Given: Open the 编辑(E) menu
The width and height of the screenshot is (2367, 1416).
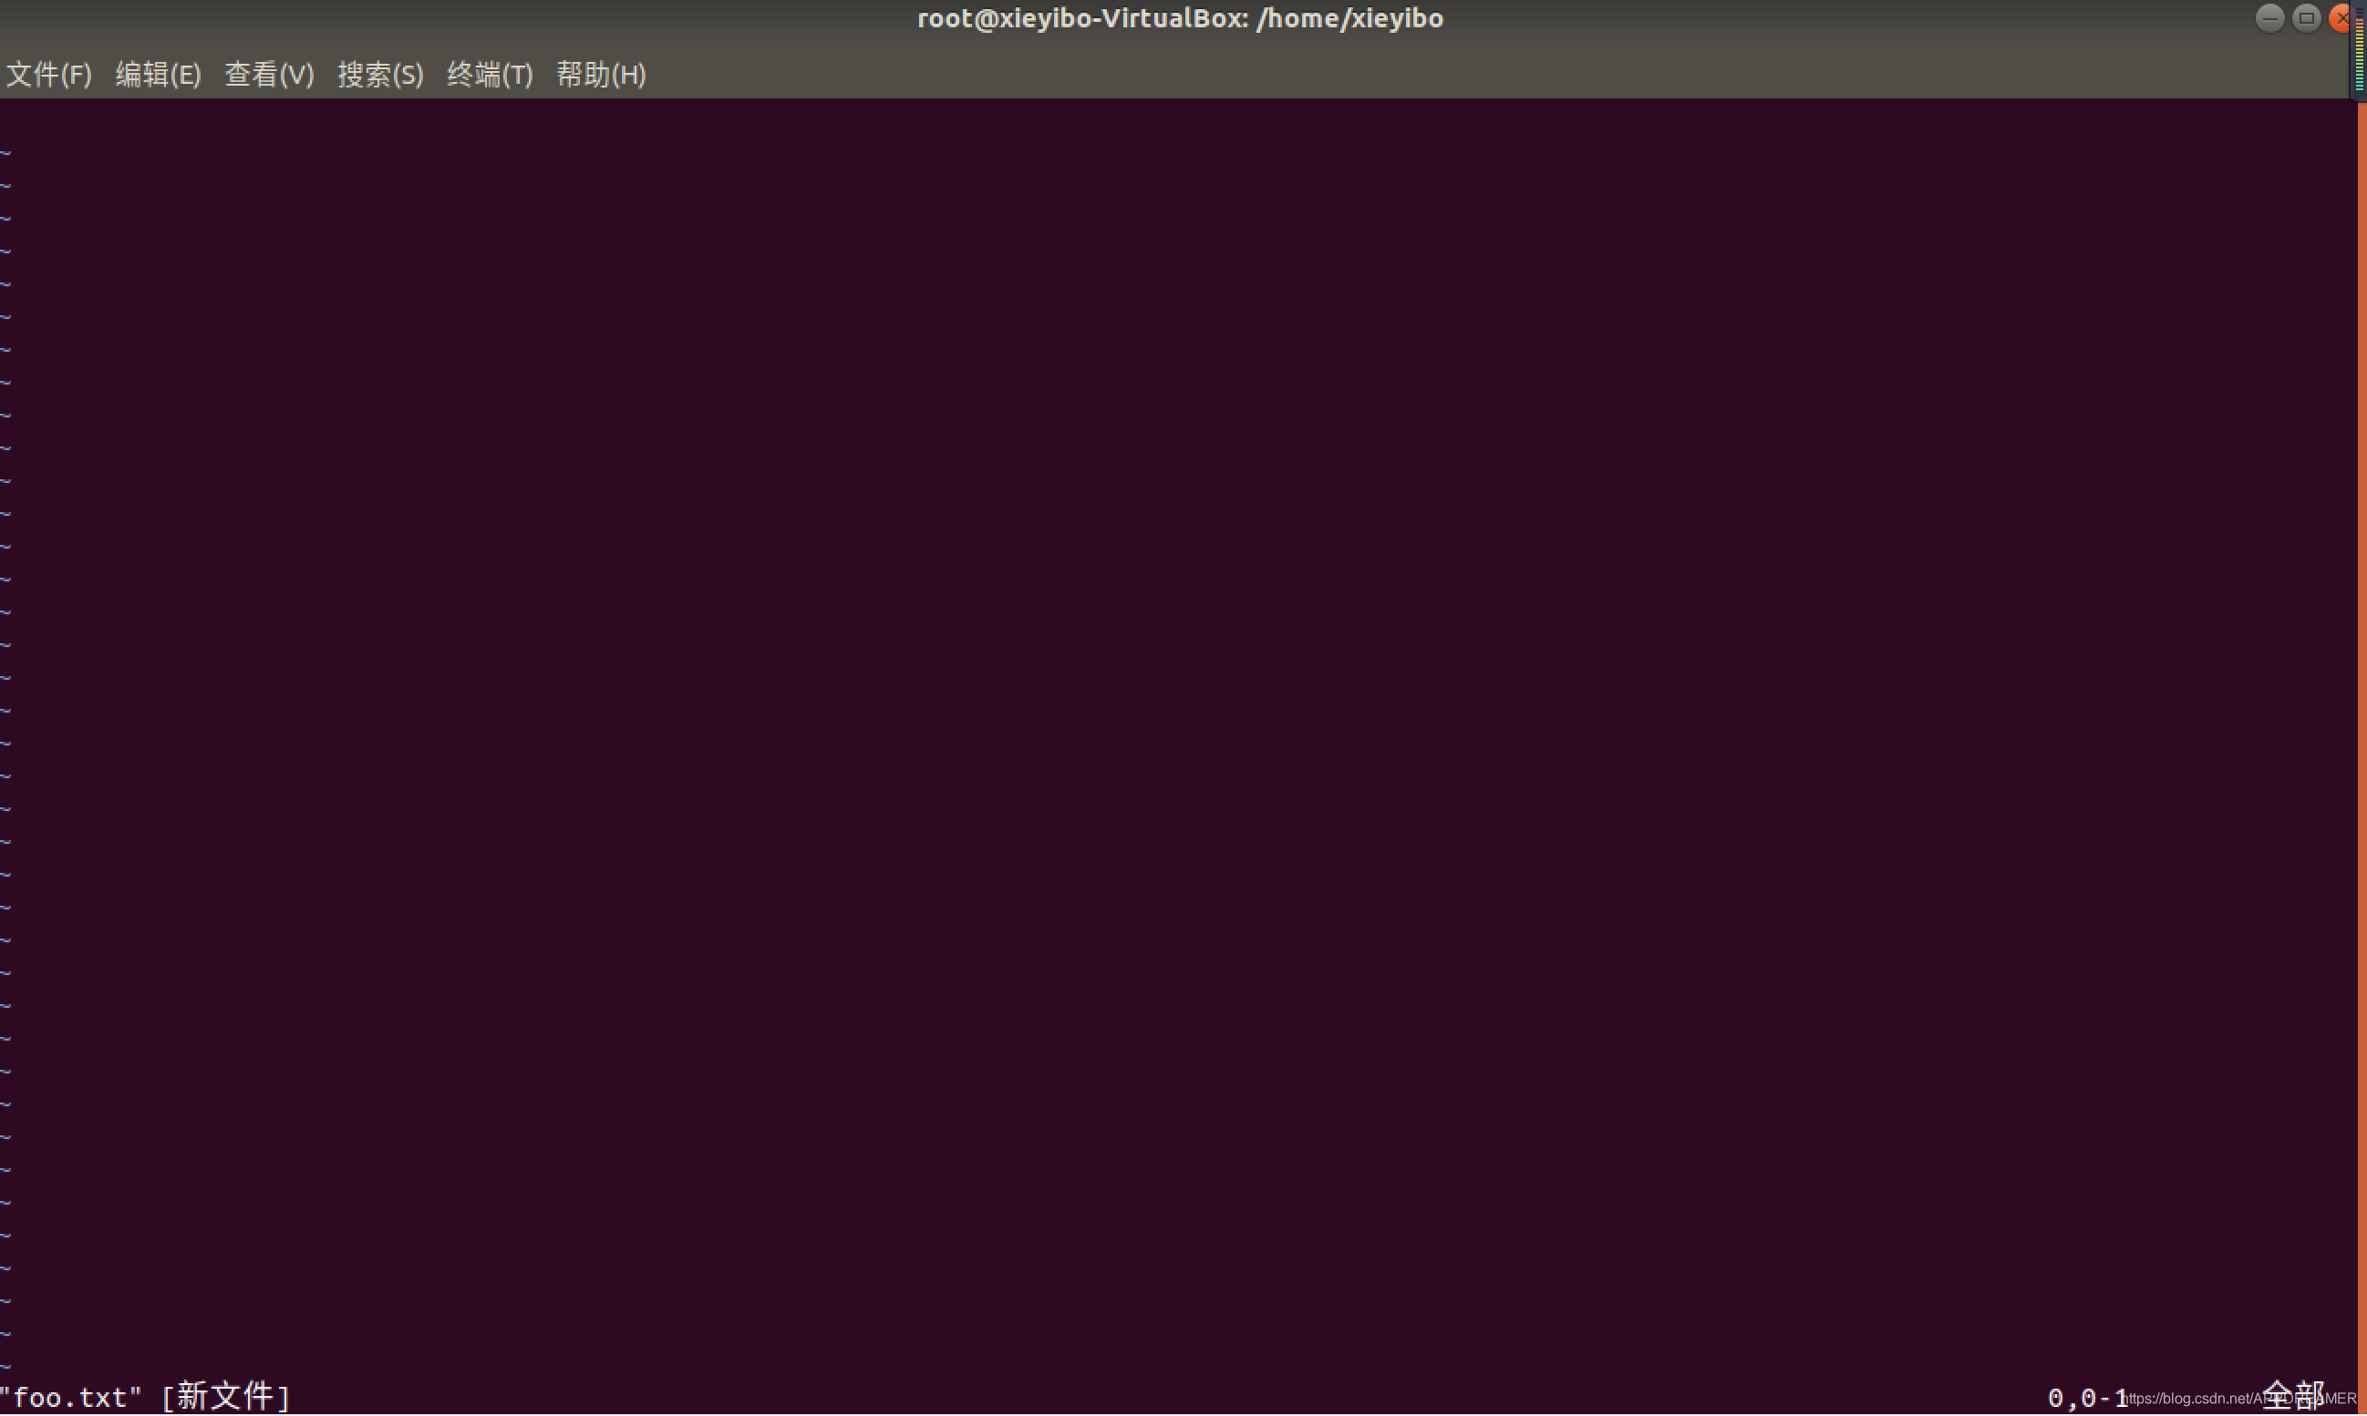Looking at the screenshot, I should [x=158, y=75].
